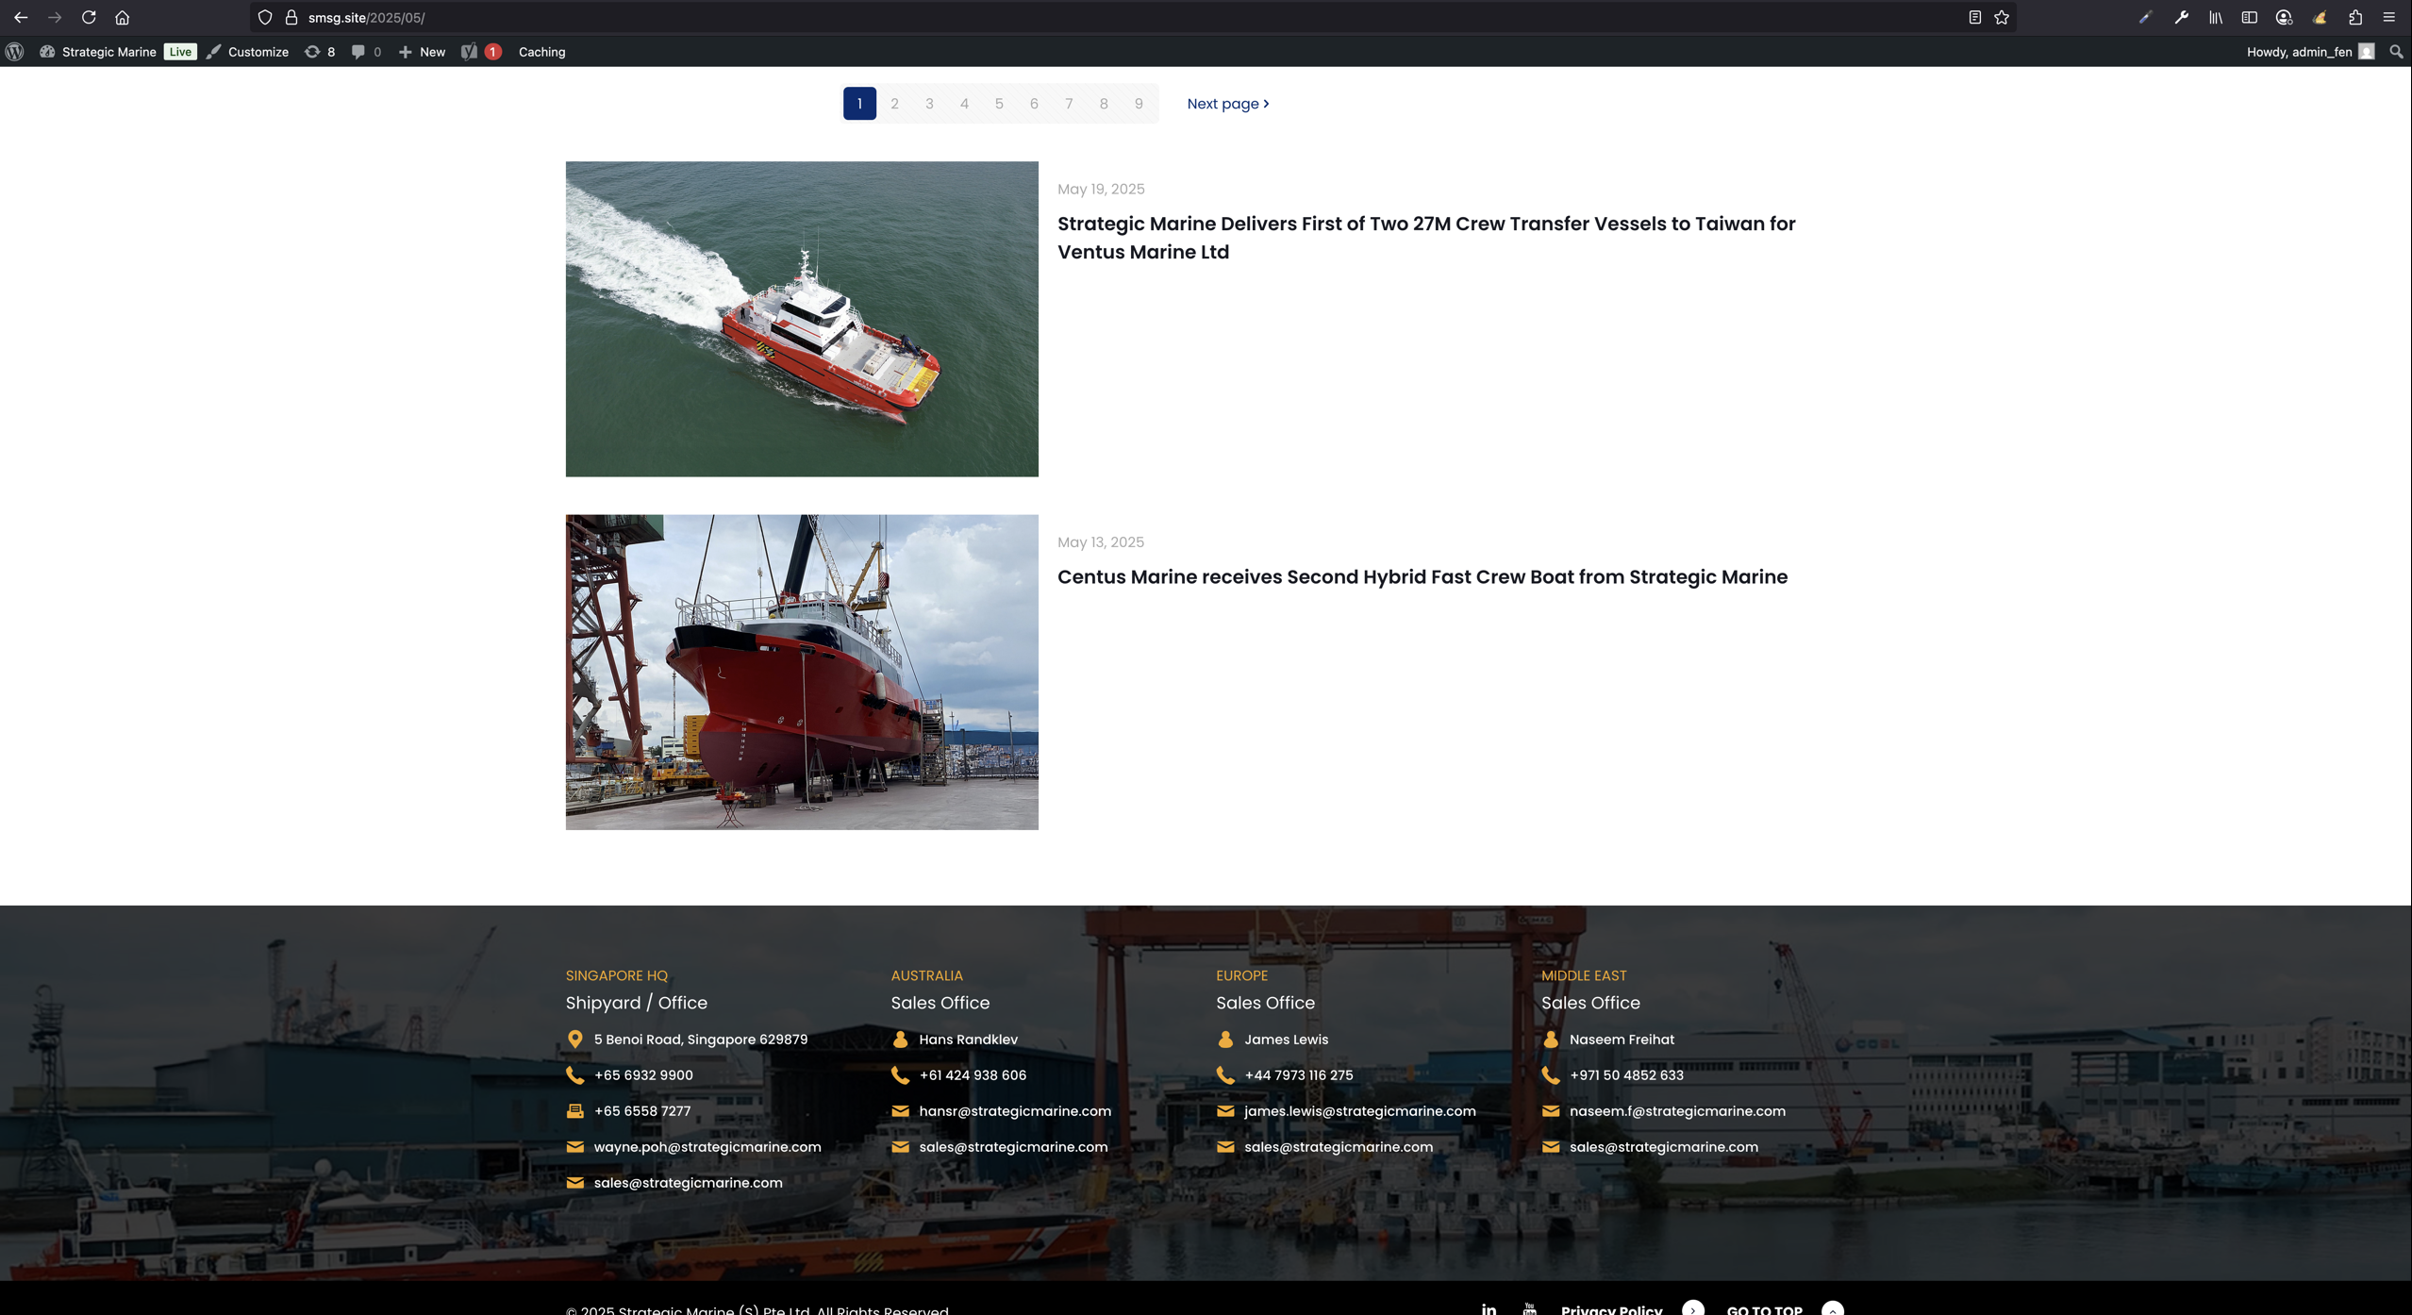
Task: Open the extensions puzzle icon
Action: pyautogui.click(x=2355, y=17)
